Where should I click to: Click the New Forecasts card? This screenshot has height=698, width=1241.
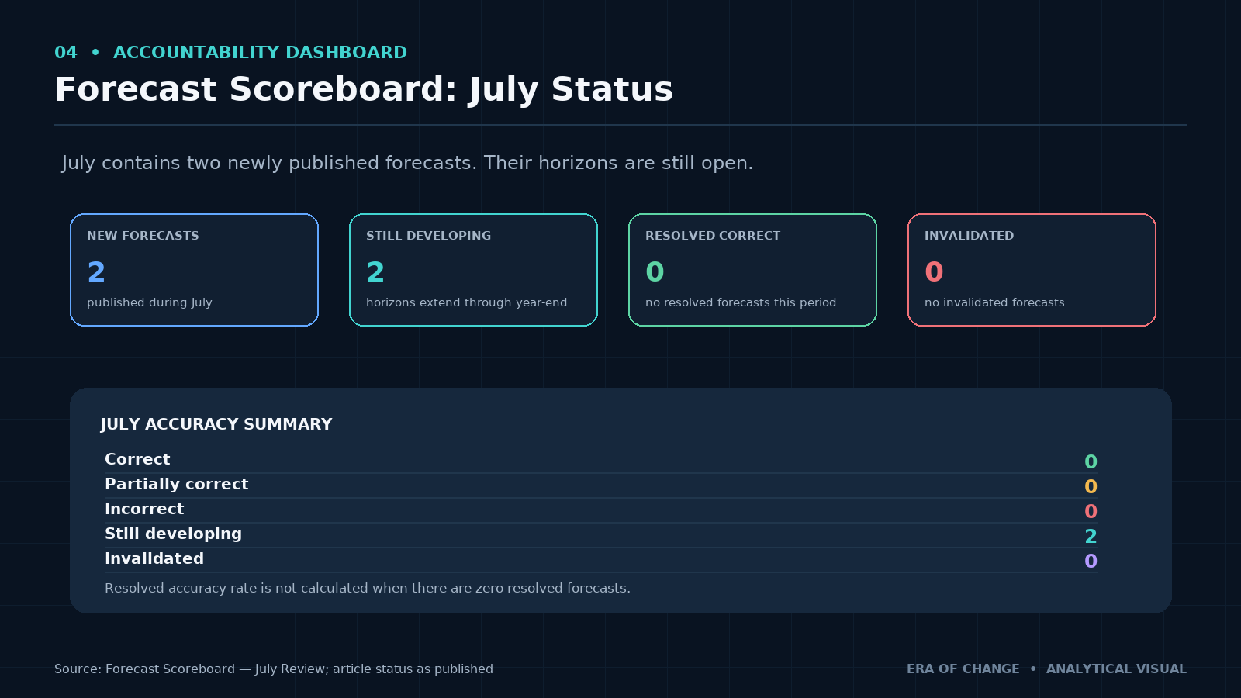point(194,270)
